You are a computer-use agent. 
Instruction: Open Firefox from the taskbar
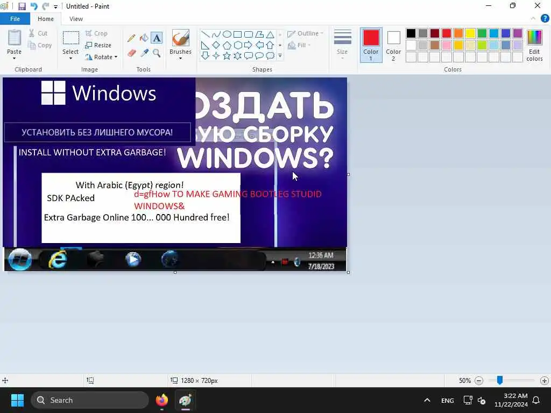162,400
